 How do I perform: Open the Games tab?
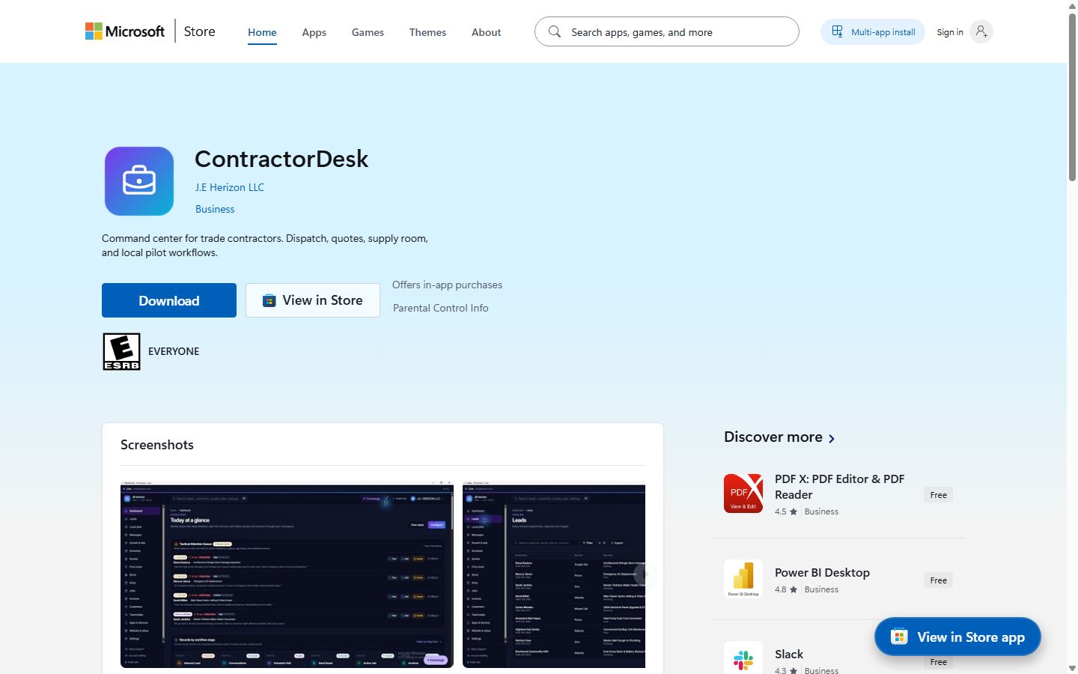coord(368,32)
